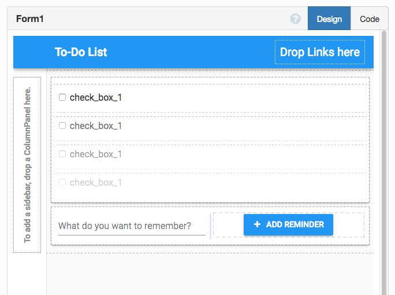Switch to the Design tab
This screenshot has width=395, height=295.
[329, 19]
